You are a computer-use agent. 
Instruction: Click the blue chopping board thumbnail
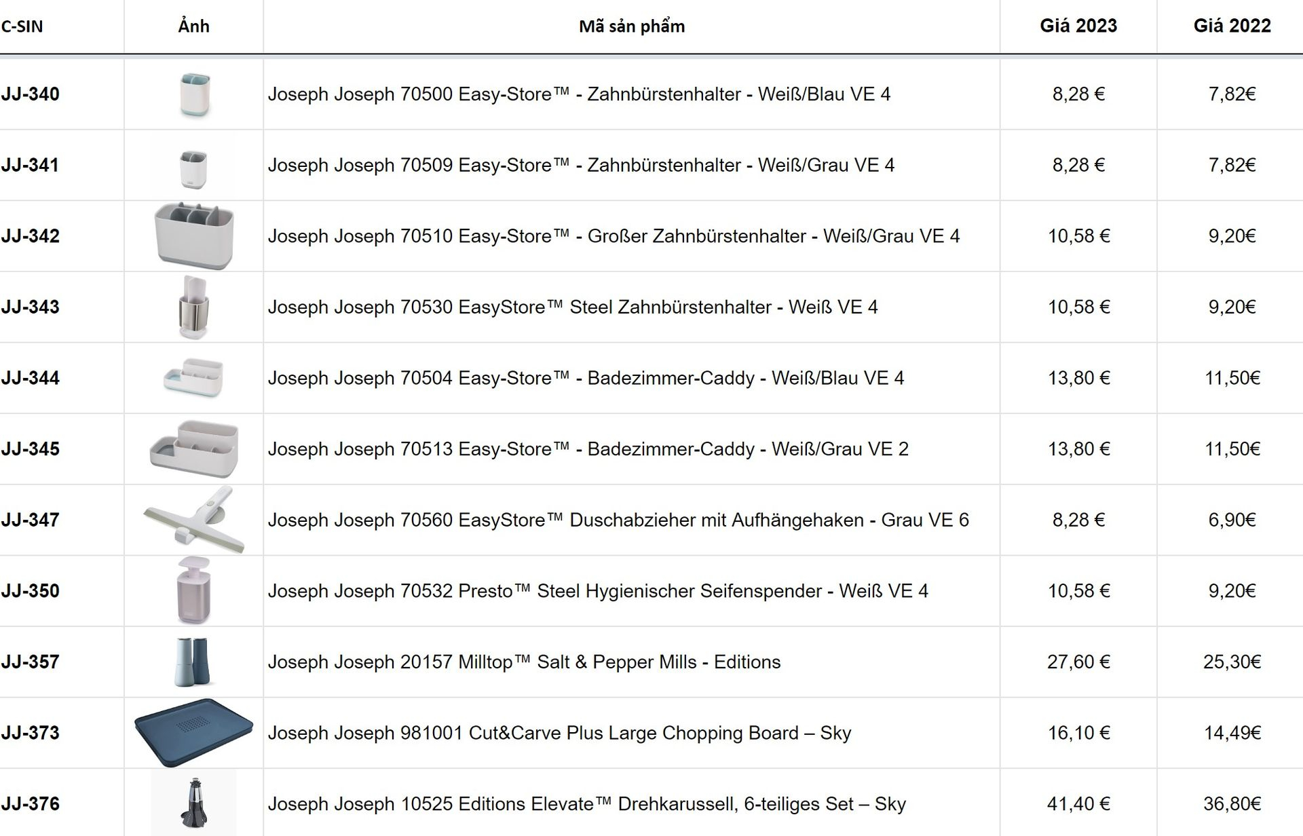193,733
